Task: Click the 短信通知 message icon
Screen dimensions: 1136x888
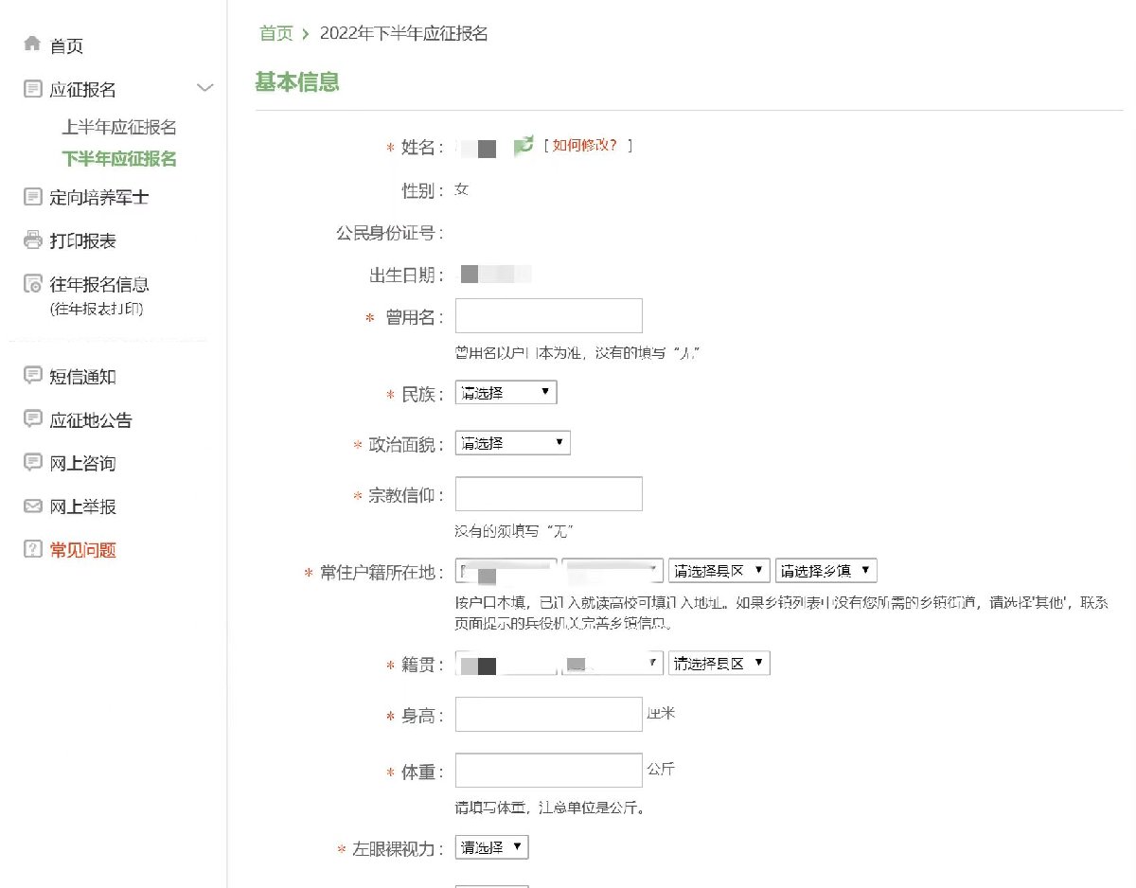Action: point(32,376)
